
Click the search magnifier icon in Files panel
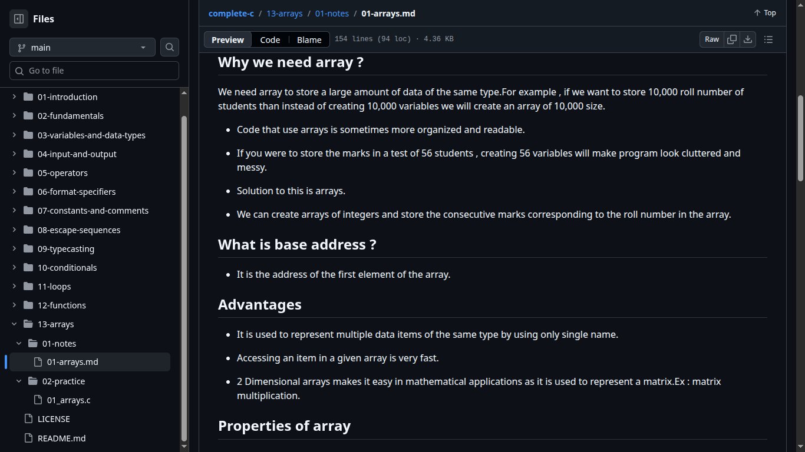[x=170, y=48]
